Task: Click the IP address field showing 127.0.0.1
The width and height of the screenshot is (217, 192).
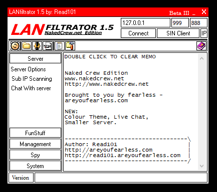Action: 145,23
